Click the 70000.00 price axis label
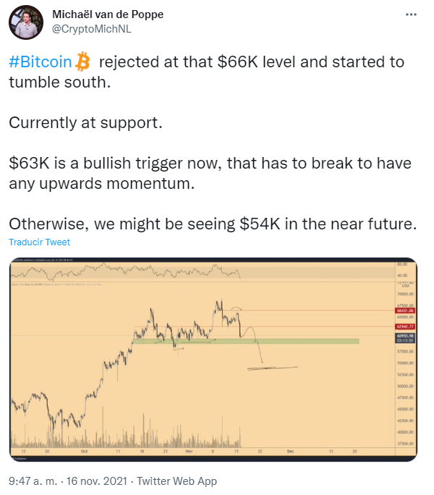 coord(404,295)
